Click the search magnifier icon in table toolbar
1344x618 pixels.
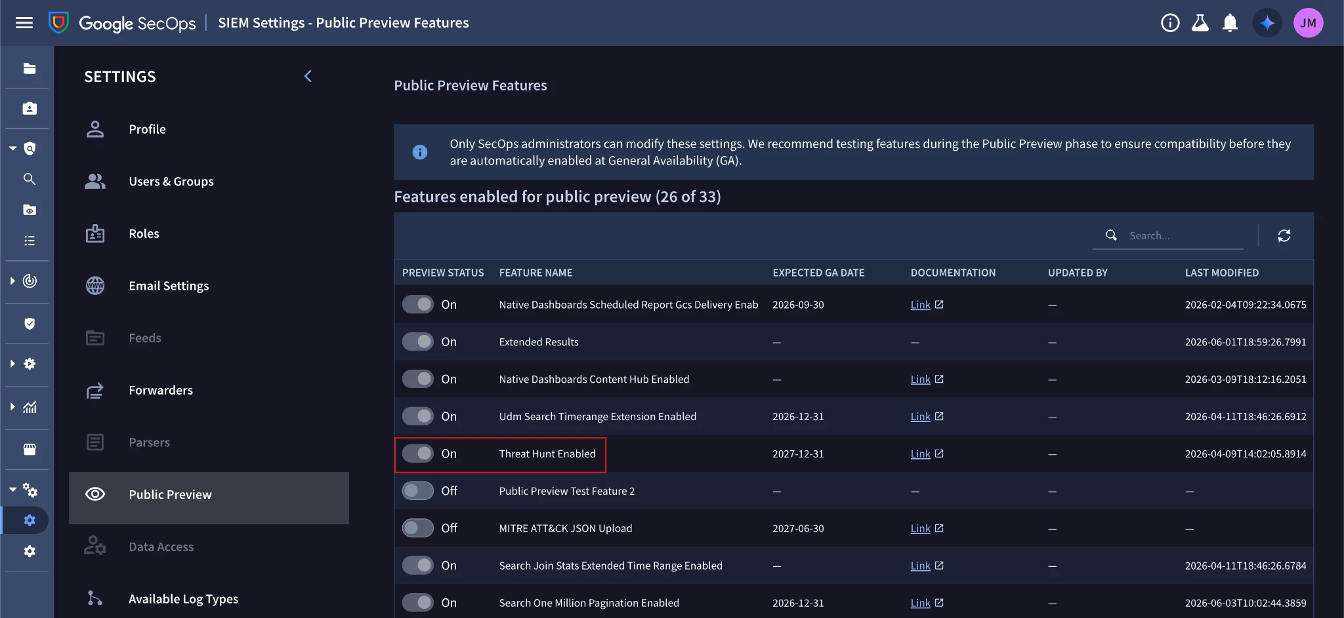pos(1111,235)
